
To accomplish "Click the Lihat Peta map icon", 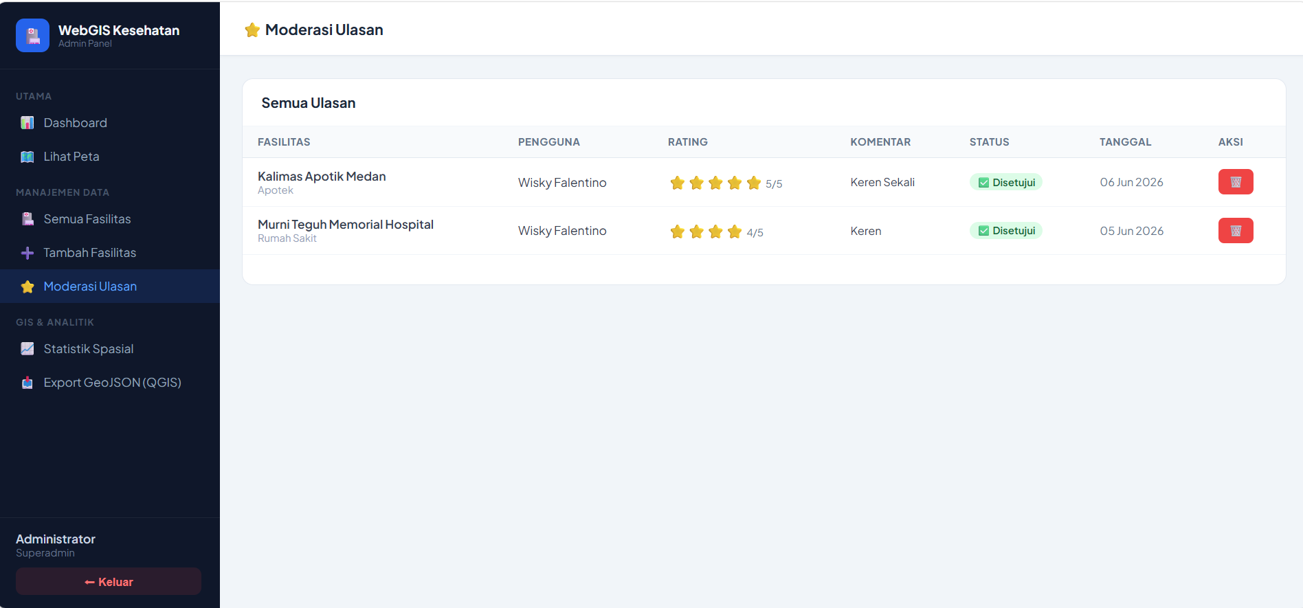I will tap(27, 157).
